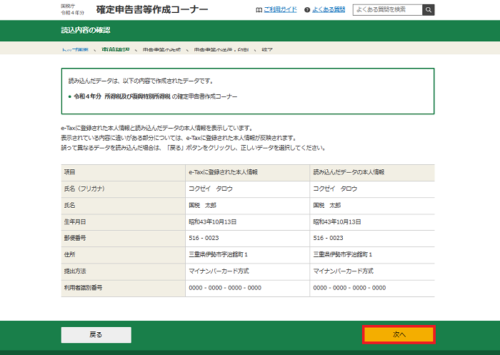The height and width of the screenshot is (355, 500).
Task: Focus the よくある質問を検索 search field
Action: click(x=386, y=10)
